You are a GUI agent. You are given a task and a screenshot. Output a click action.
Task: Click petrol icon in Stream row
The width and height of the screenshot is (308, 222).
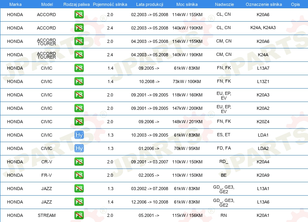79,215
